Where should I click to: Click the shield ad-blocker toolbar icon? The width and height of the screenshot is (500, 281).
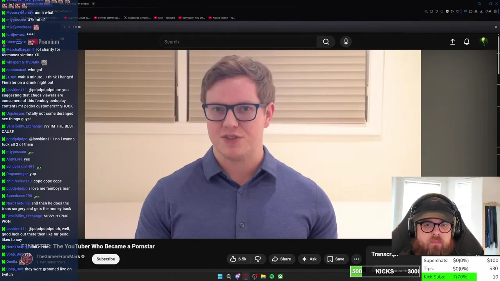[x=447, y=11]
